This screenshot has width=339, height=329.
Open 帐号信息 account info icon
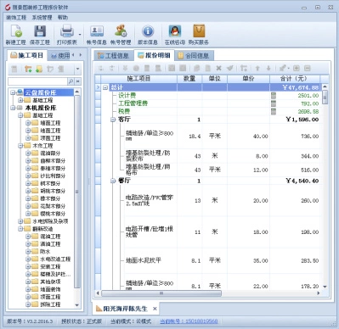tap(97, 31)
